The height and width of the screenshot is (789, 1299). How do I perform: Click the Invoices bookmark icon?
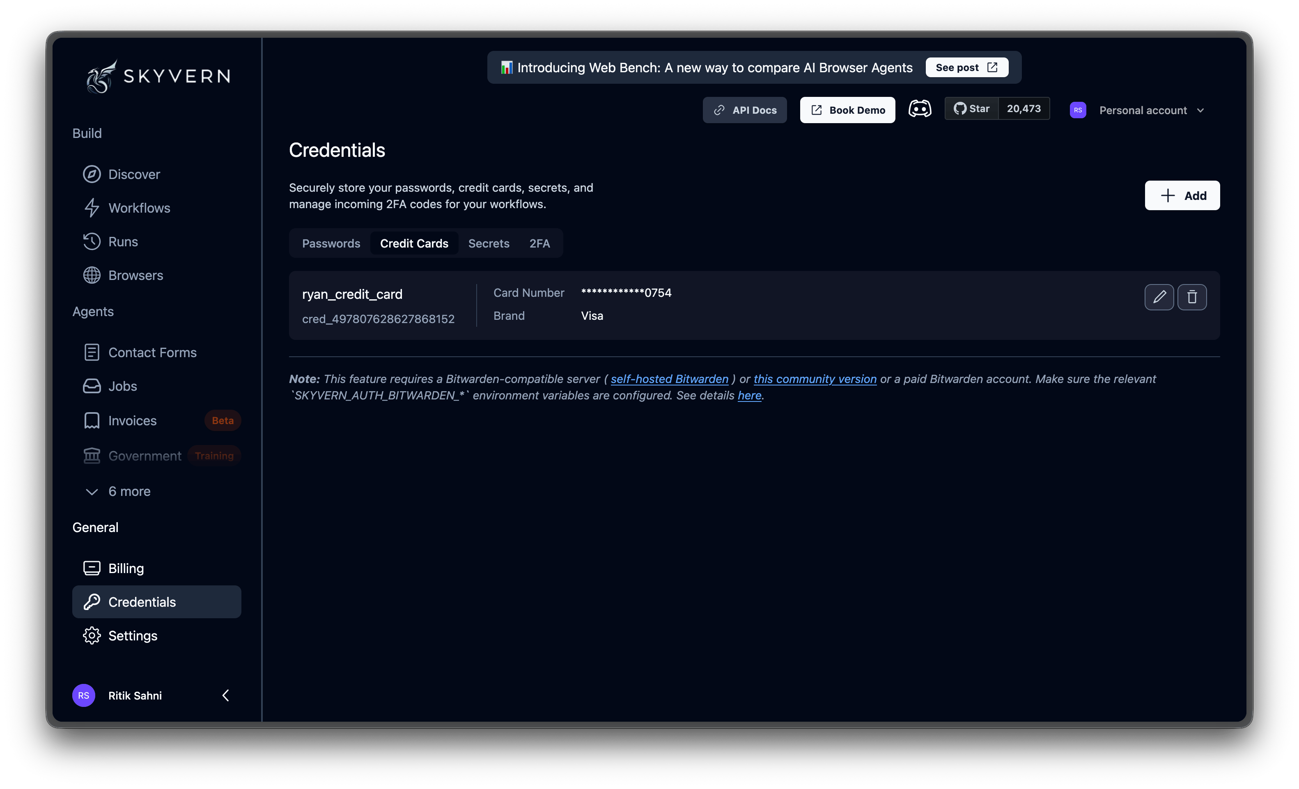coord(92,420)
